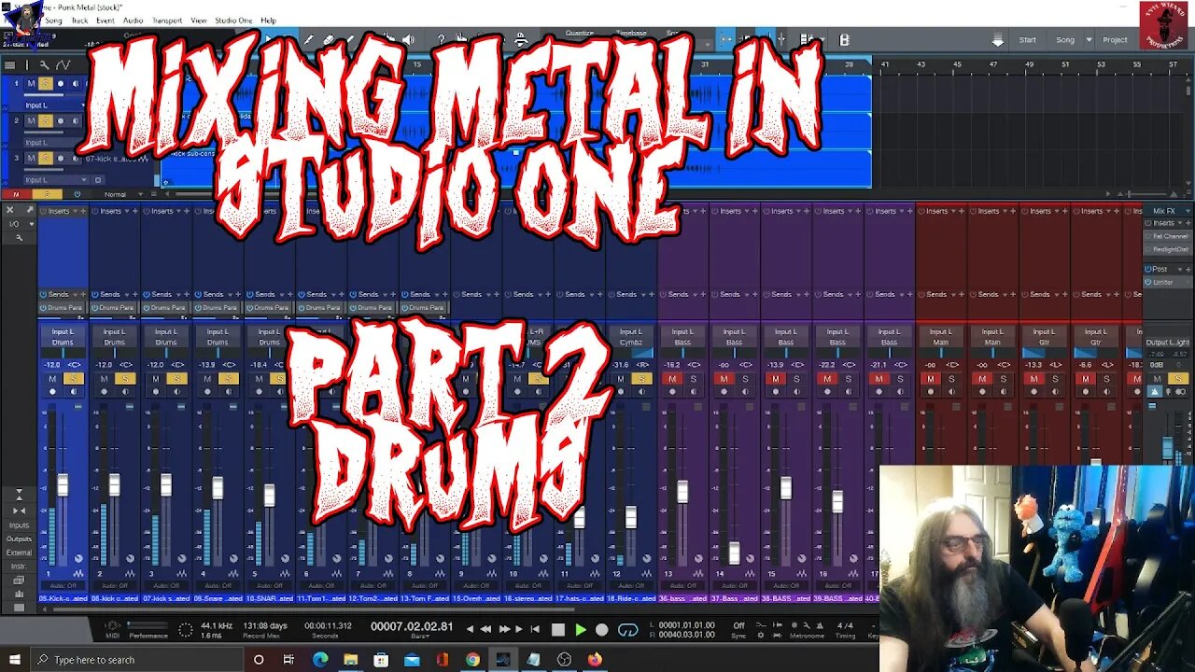Viewport: 1195px width, 672px height.
Task: Click the MIDI monitor icon
Action: [x=112, y=626]
